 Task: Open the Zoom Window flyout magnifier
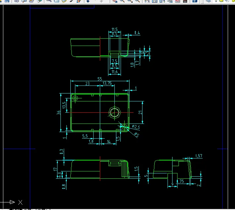(x=130, y=1)
